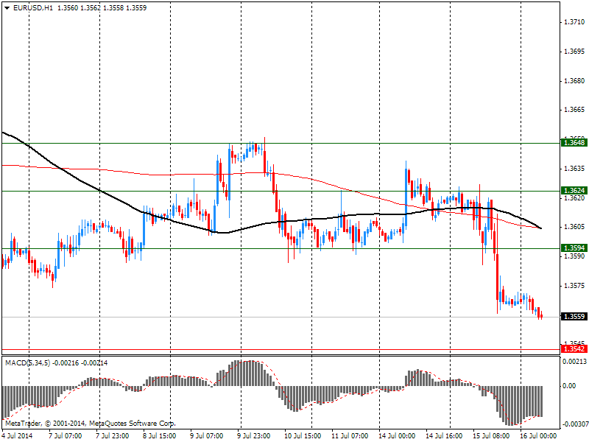Select the 15 Jul 08:00 time axis label
Image resolution: width=589 pixels, height=442 pixels.
(491, 436)
